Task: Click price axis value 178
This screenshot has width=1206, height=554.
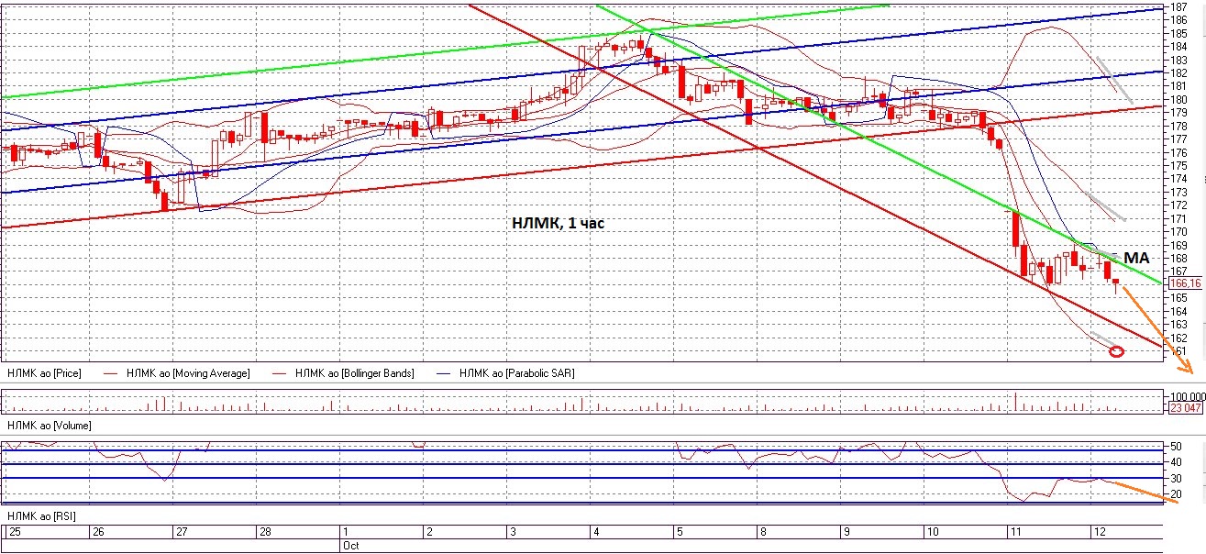Action: [1178, 126]
